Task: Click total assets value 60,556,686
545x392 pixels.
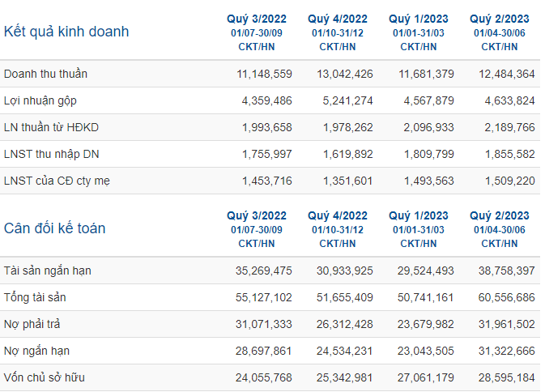Action: [506, 297]
